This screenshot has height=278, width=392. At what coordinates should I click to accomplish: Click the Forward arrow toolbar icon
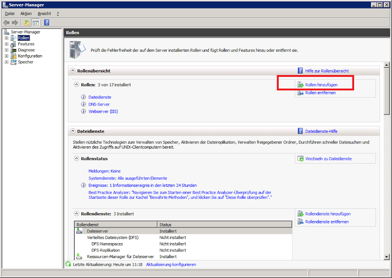[15, 23]
